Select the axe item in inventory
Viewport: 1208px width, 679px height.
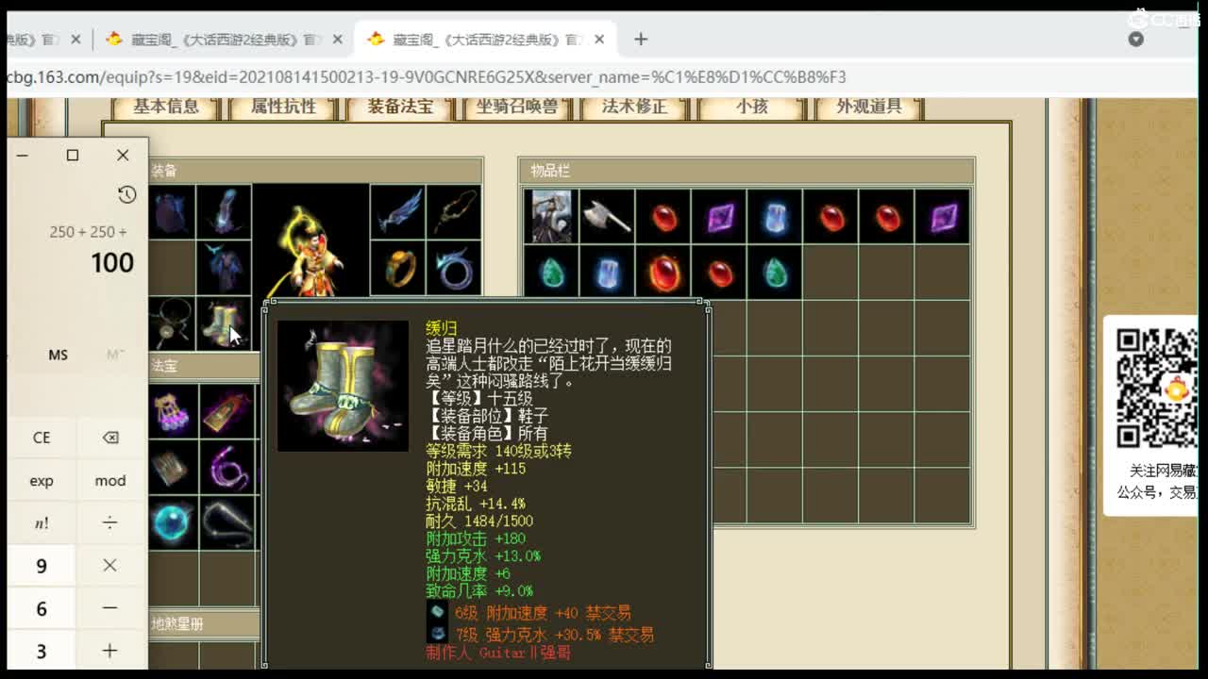point(607,216)
